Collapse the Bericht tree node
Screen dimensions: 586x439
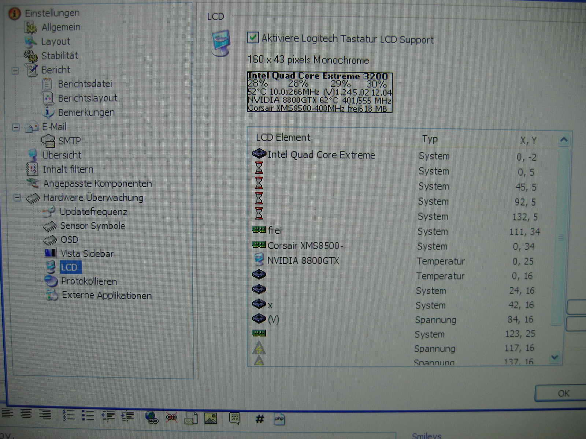pos(15,70)
